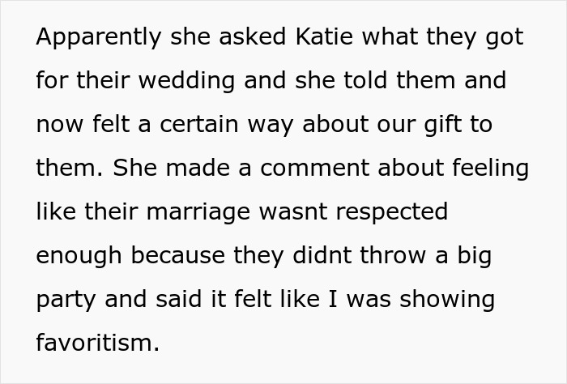Image resolution: width=567 pixels, height=384 pixels.
Task: Click the word "party" on the text
Action: point(64,300)
